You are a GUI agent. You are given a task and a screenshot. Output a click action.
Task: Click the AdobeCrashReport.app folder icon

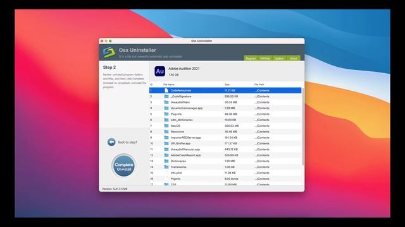[166, 155]
